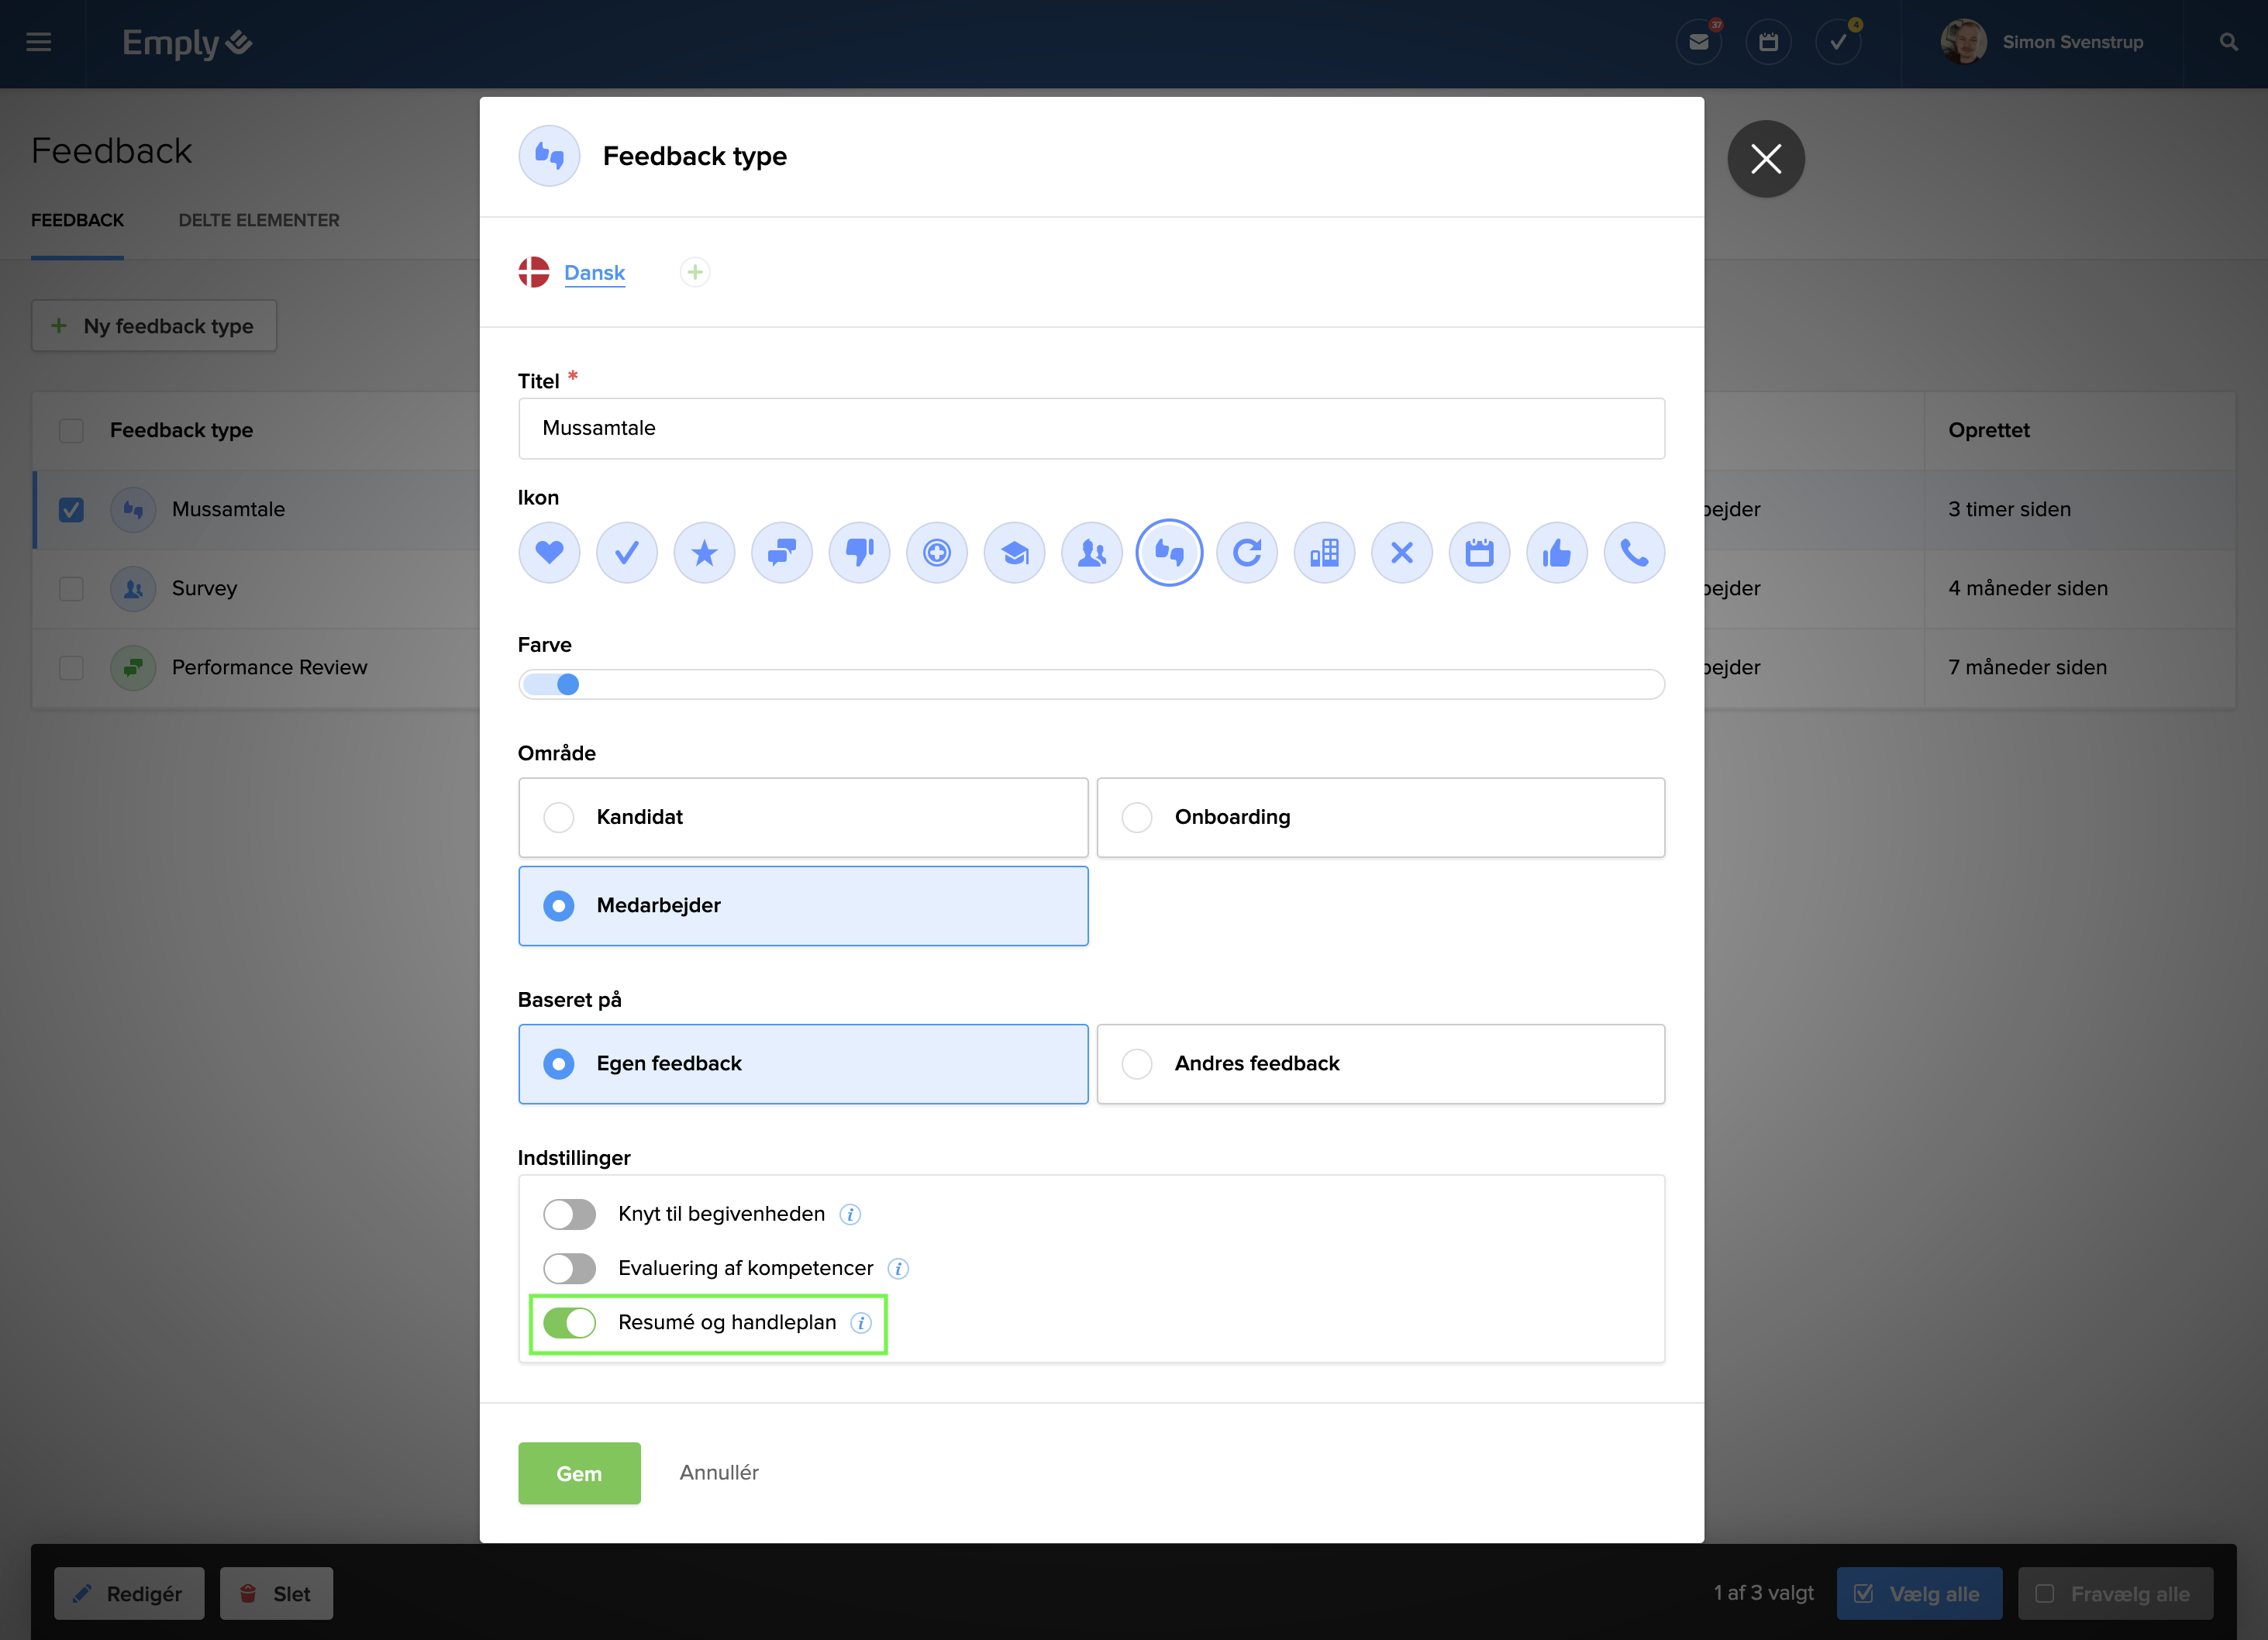Switch to the Dansk language tab
The height and width of the screenshot is (1640, 2268).
[x=594, y=272]
